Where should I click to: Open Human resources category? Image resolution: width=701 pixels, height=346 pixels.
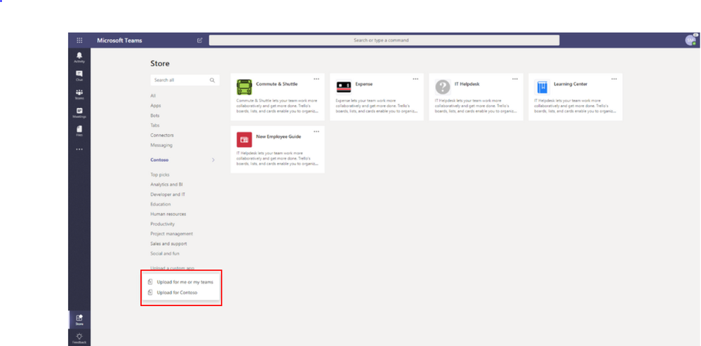[168, 214]
